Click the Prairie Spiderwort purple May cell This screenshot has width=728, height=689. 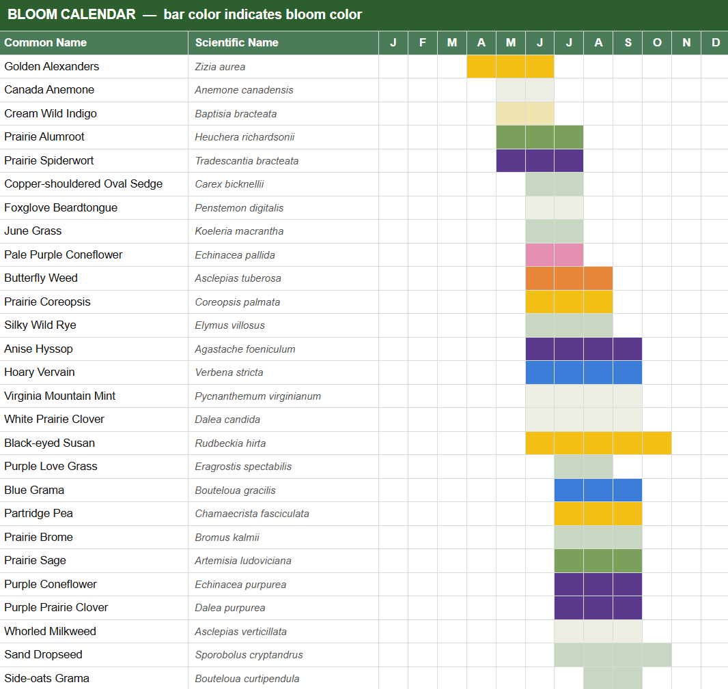[511, 160]
